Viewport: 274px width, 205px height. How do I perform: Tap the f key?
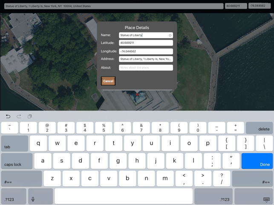point(99,161)
